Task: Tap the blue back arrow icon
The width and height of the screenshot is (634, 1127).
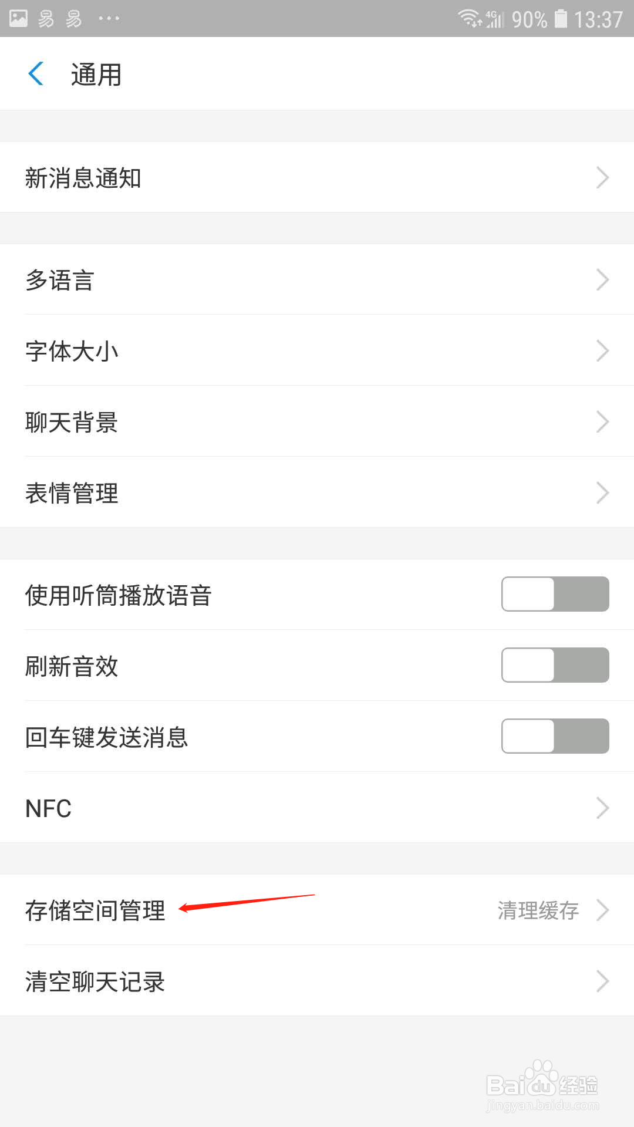Action: tap(36, 74)
